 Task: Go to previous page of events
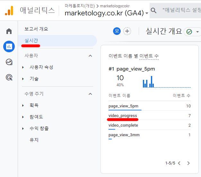(x=179, y=163)
